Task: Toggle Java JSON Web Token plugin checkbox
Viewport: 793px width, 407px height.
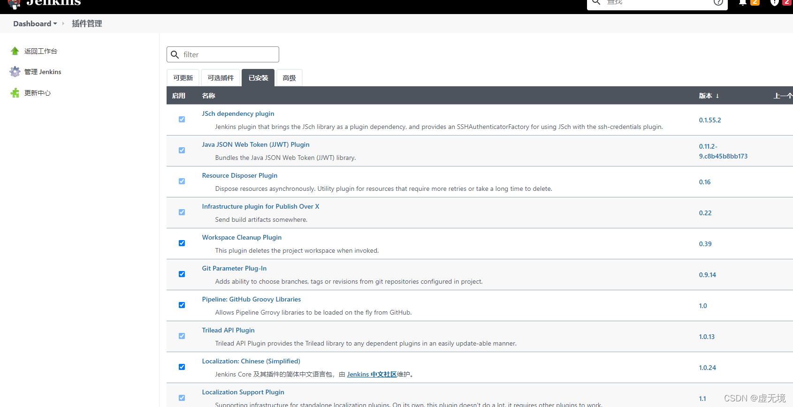Action: (182, 151)
